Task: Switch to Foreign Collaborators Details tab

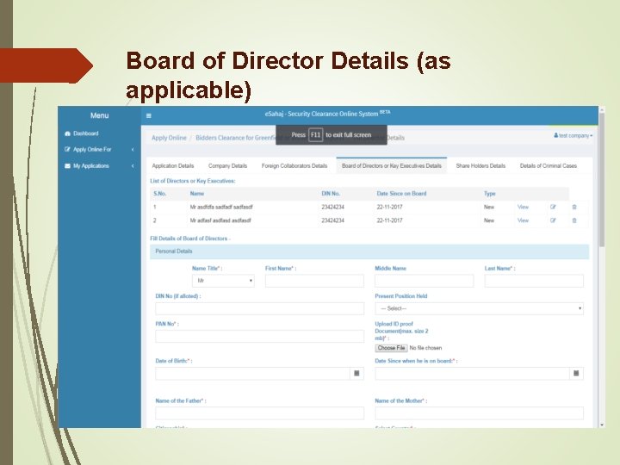Action: pos(294,166)
